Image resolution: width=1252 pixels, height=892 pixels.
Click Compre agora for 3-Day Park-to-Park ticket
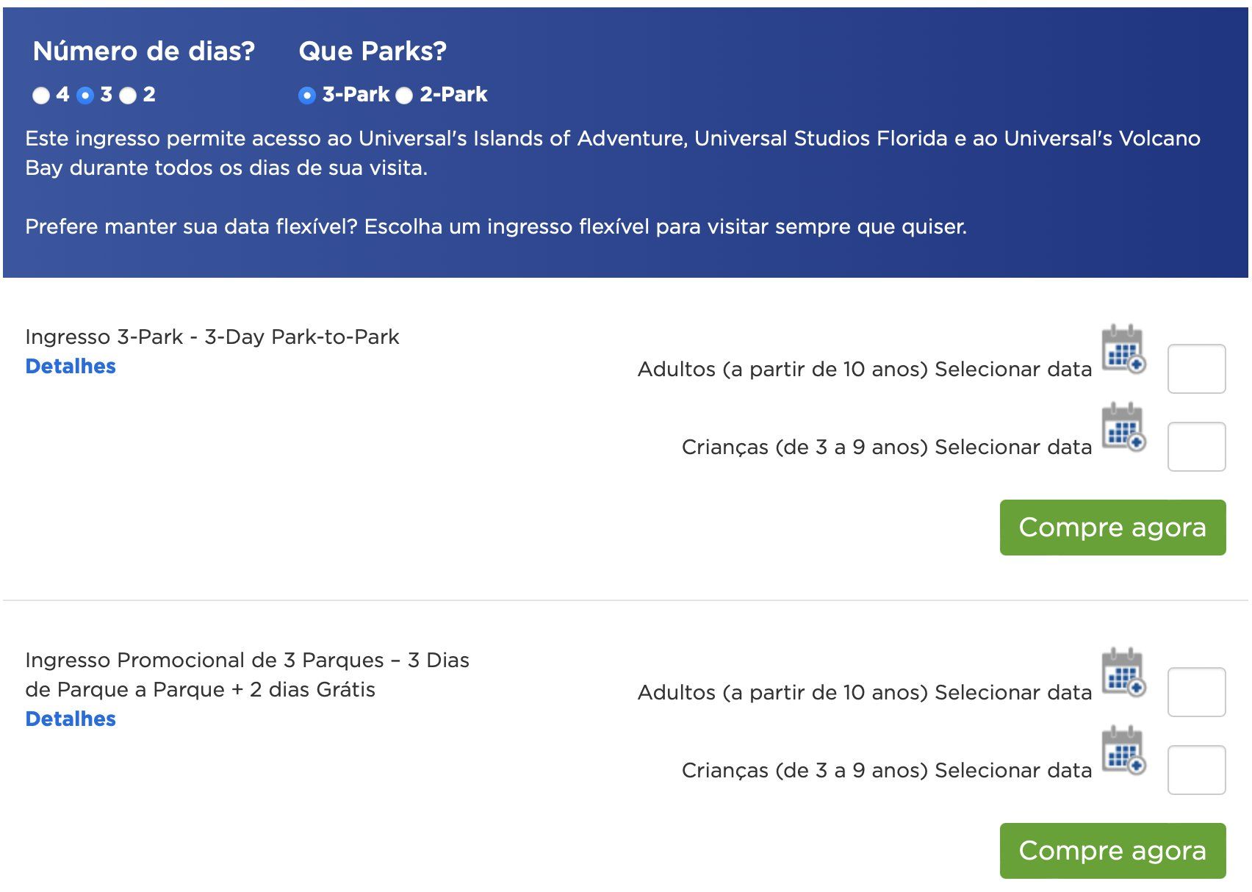(x=1112, y=528)
